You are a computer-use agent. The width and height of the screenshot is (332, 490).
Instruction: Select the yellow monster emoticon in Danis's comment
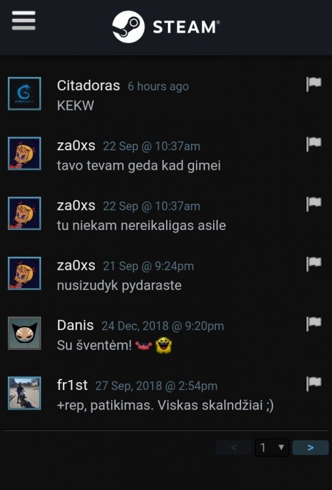(164, 346)
